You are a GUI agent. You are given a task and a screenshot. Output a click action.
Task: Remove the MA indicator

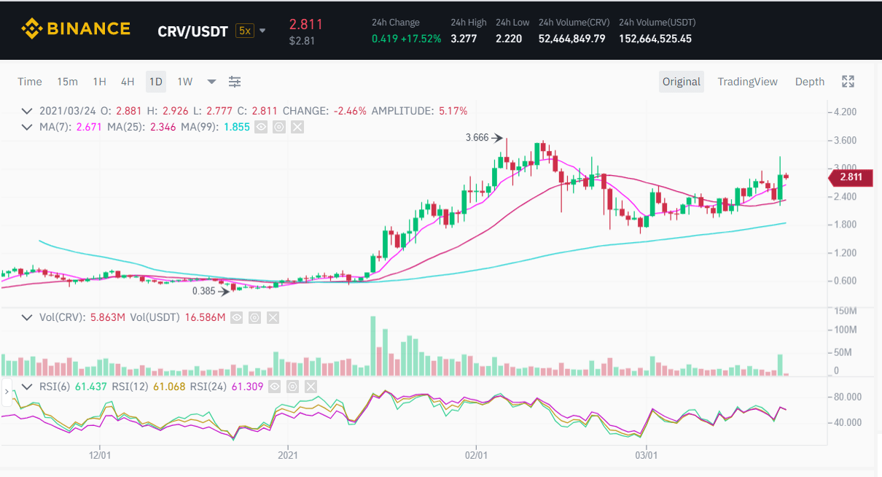point(297,127)
